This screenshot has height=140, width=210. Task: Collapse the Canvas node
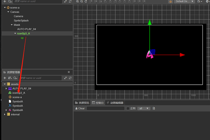(x=8, y=12)
